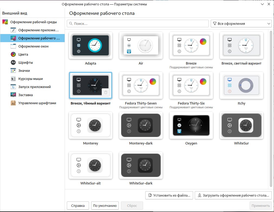Screen dimensions: 274x212
Task: Open Цвета via its color wheel icon
Action: click(13, 54)
